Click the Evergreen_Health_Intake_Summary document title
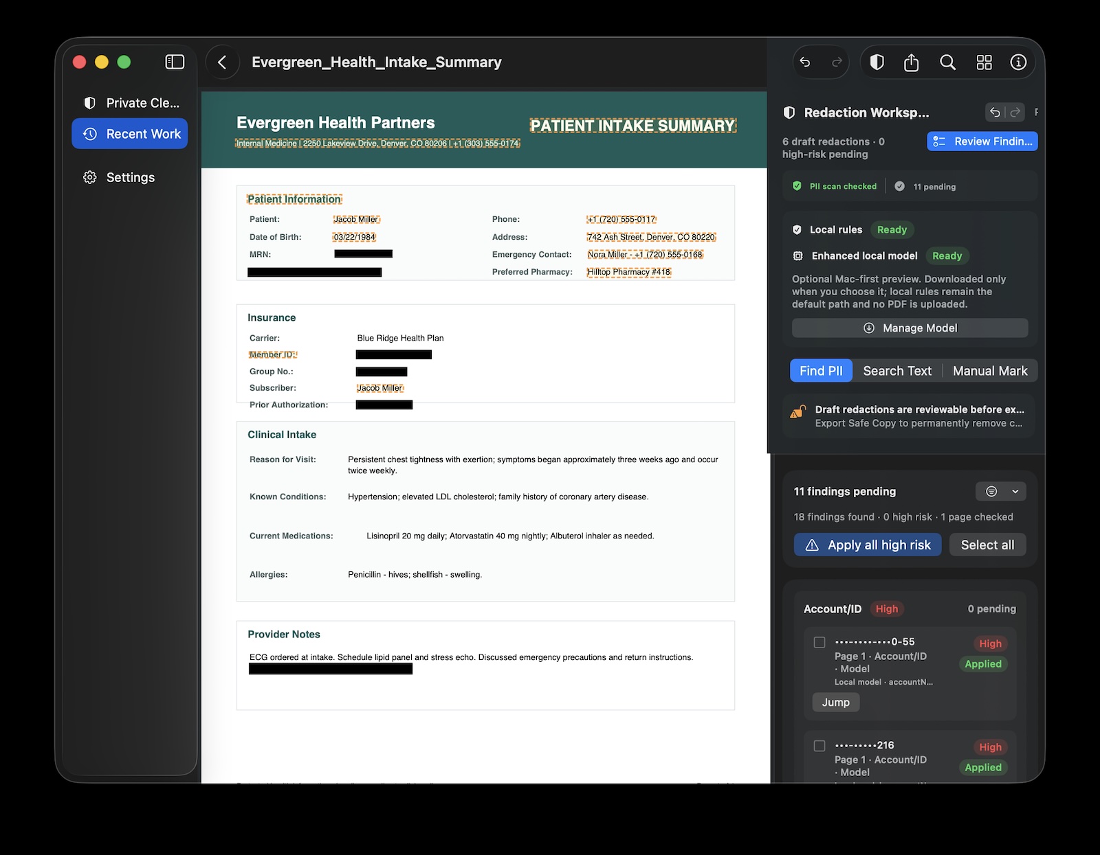The height and width of the screenshot is (855, 1100). click(x=377, y=62)
